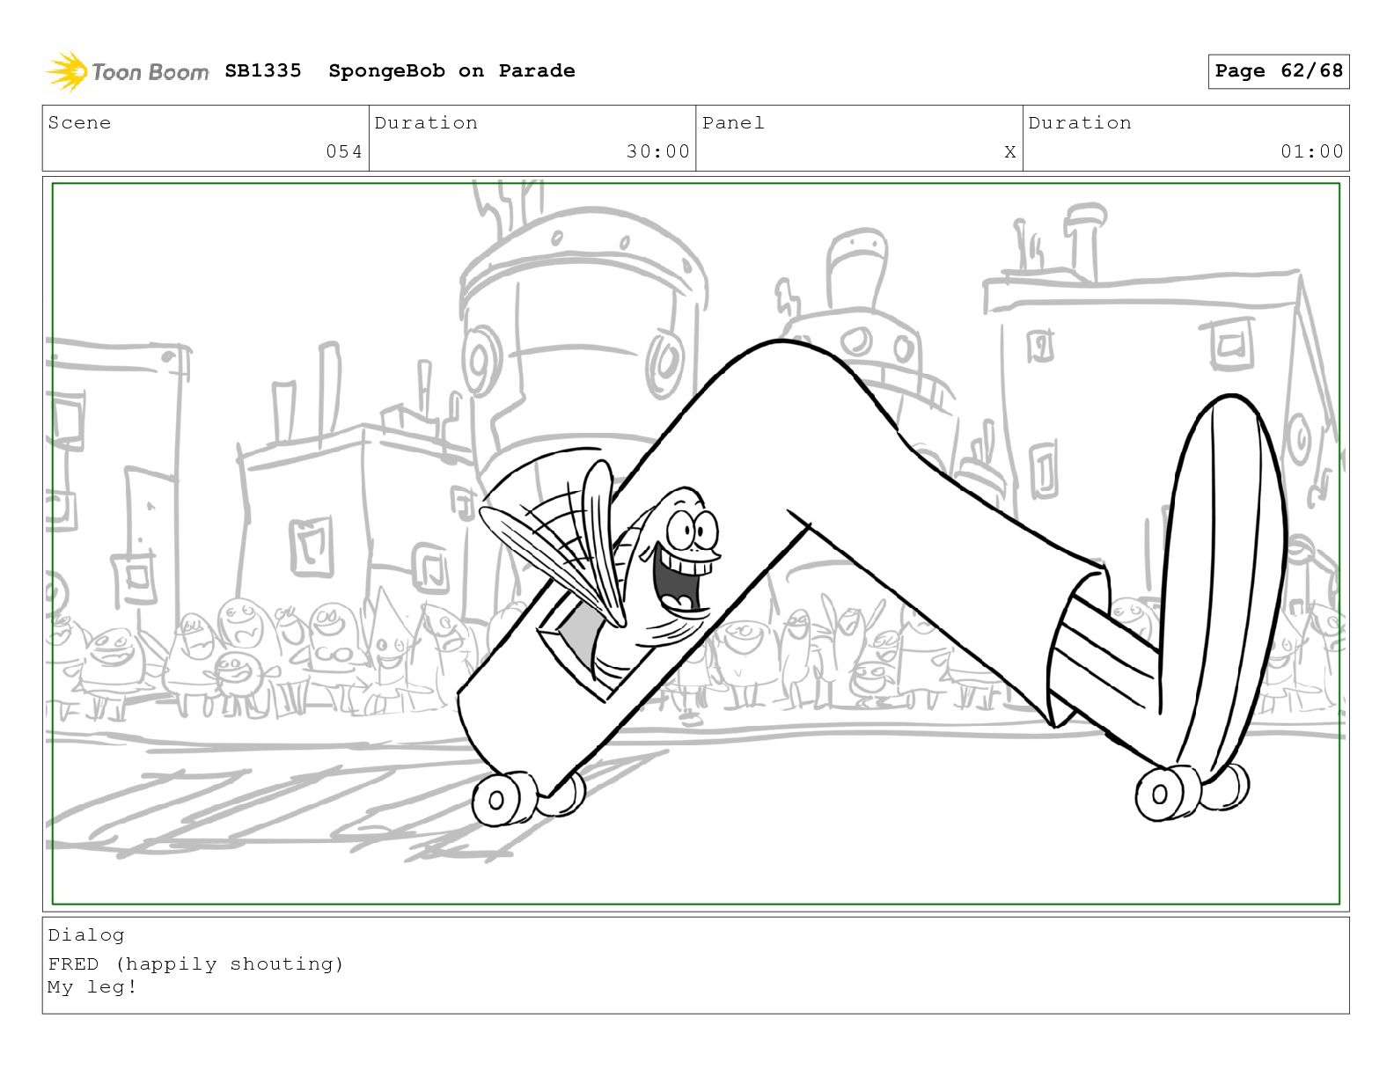
Task: Select 'FRED (happily shouting)' dialog line
Action: [196, 964]
